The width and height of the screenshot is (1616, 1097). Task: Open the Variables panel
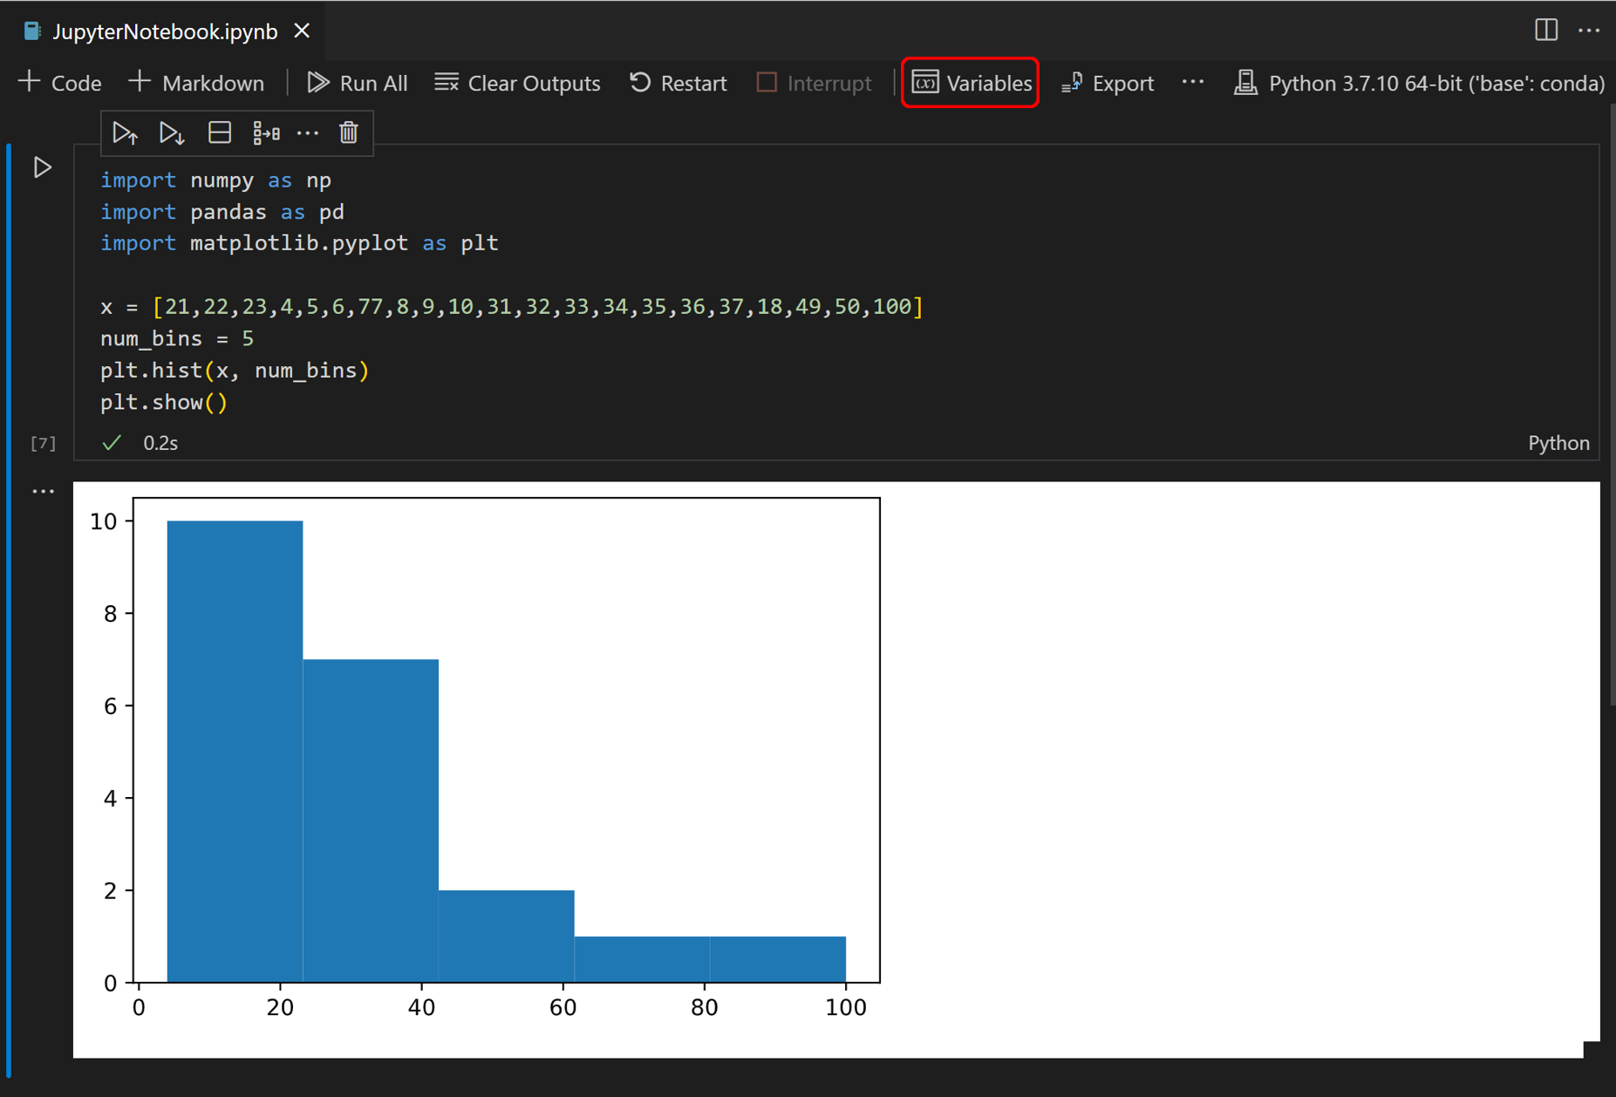click(x=970, y=83)
